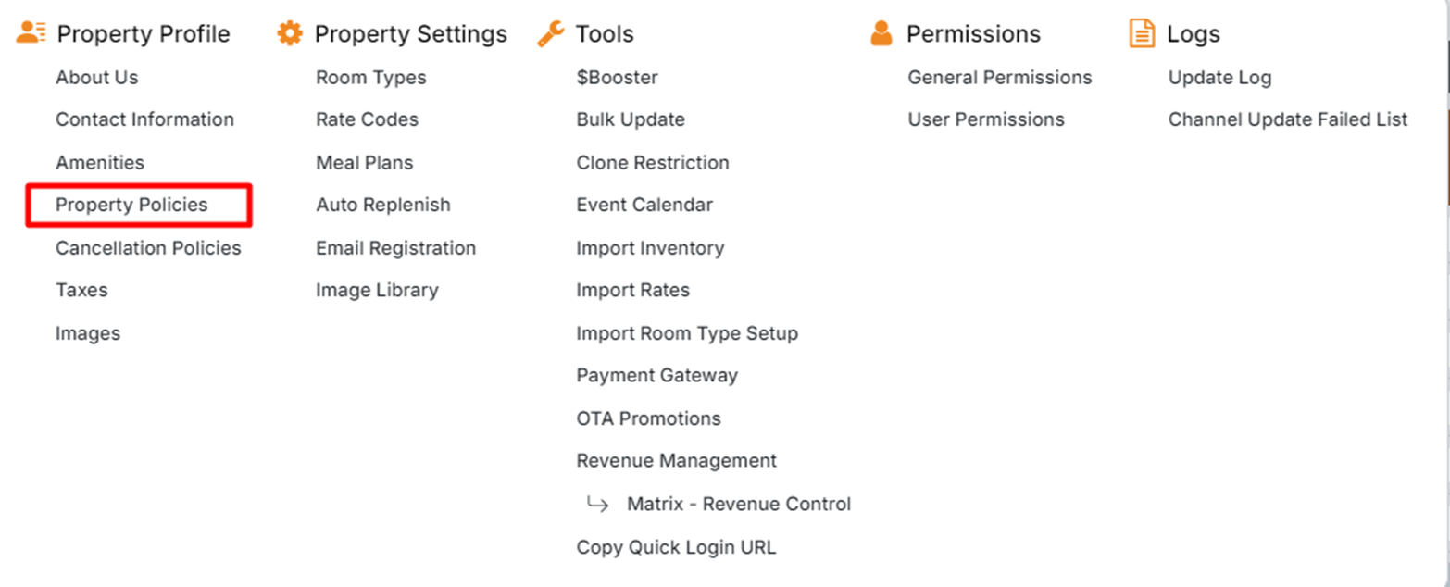Click the Property Settings gear icon
This screenshot has width=1450, height=587.
(x=290, y=33)
